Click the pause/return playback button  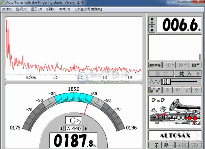pos(195,65)
